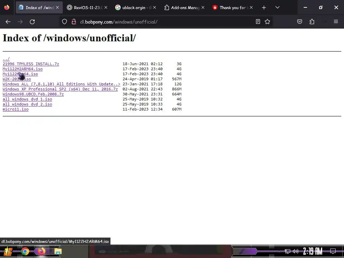Screen dimensions: 344x258
Task: Expand the list all tabs dropdown
Action: coord(277,7)
